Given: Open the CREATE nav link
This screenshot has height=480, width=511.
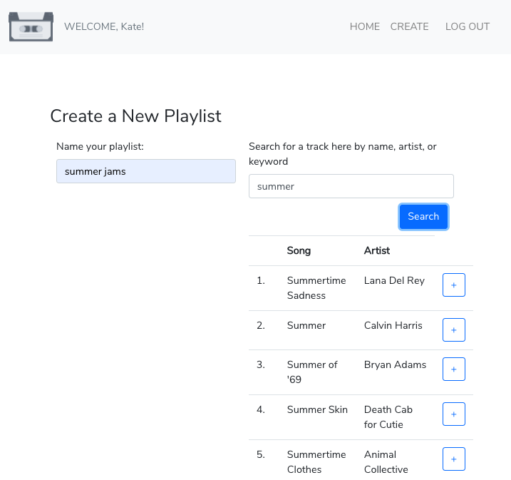Looking at the screenshot, I should pyautogui.click(x=409, y=26).
